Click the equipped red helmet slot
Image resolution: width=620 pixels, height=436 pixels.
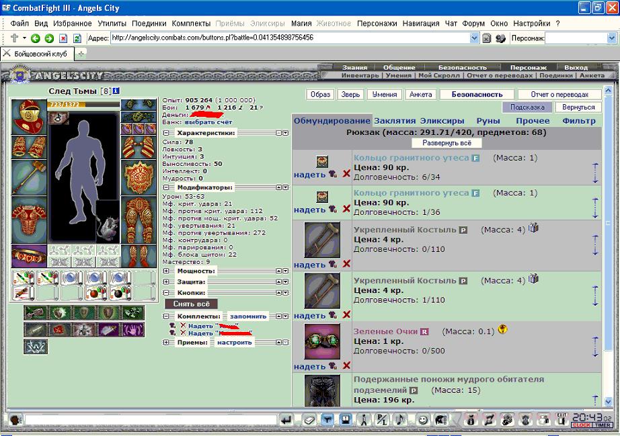(x=29, y=117)
